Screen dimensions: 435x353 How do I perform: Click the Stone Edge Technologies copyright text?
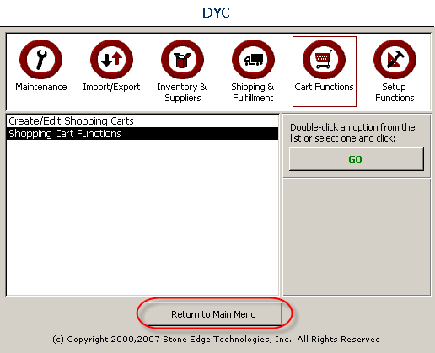click(x=216, y=340)
